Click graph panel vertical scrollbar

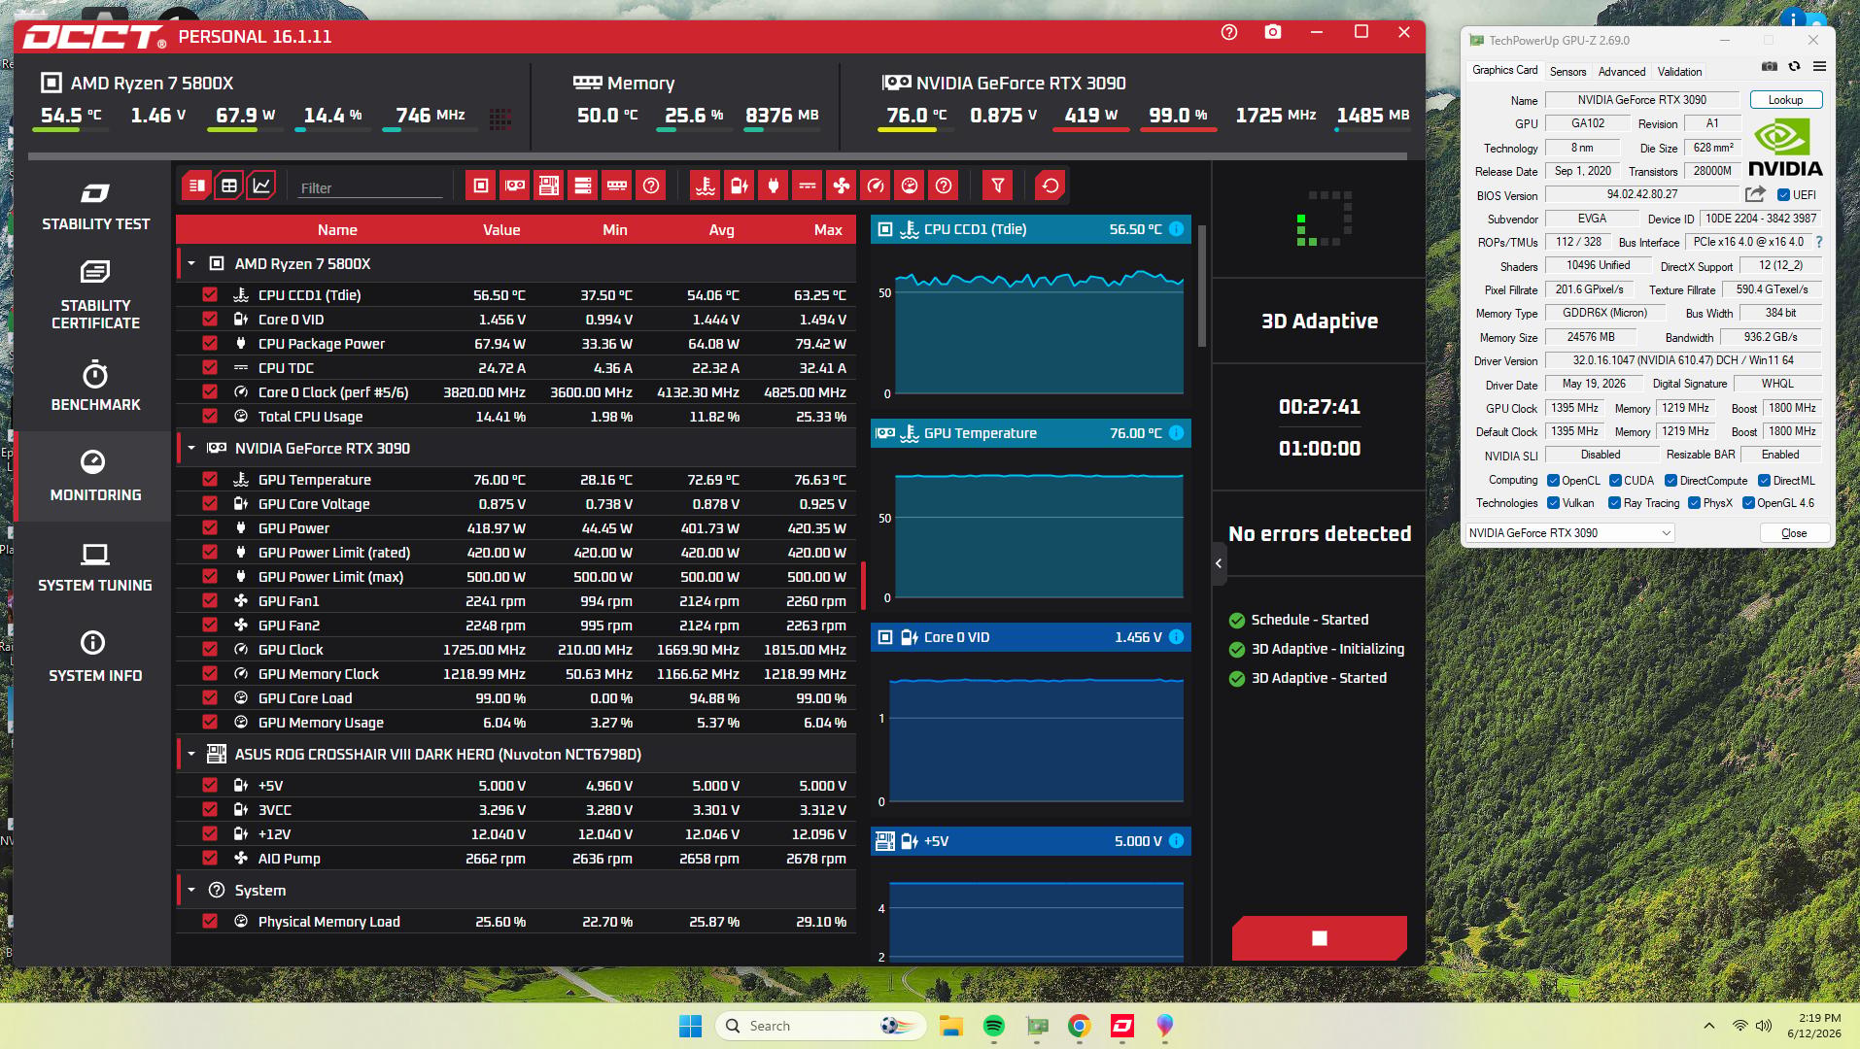point(1202,287)
